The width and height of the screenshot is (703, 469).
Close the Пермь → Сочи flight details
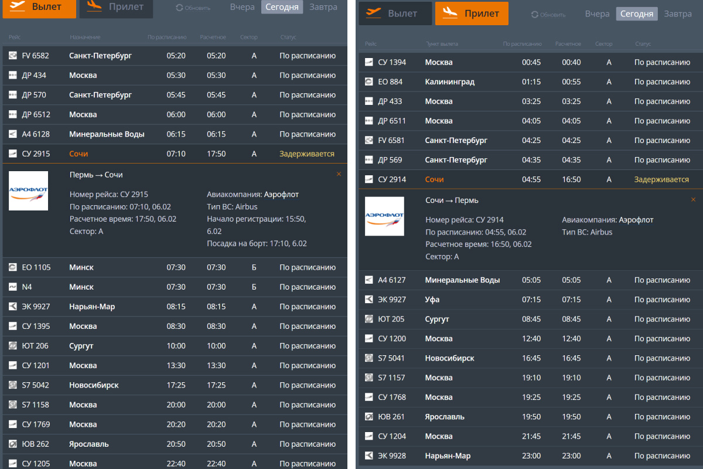pyautogui.click(x=339, y=174)
